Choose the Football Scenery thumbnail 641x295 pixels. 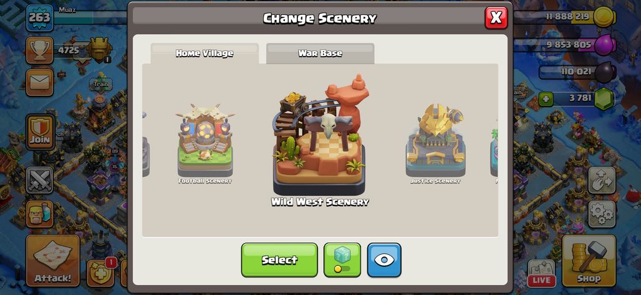click(205, 144)
